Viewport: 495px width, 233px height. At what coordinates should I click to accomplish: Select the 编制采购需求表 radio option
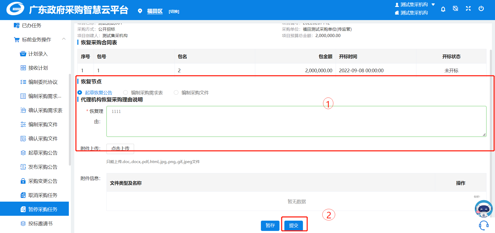click(x=126, y=93)
